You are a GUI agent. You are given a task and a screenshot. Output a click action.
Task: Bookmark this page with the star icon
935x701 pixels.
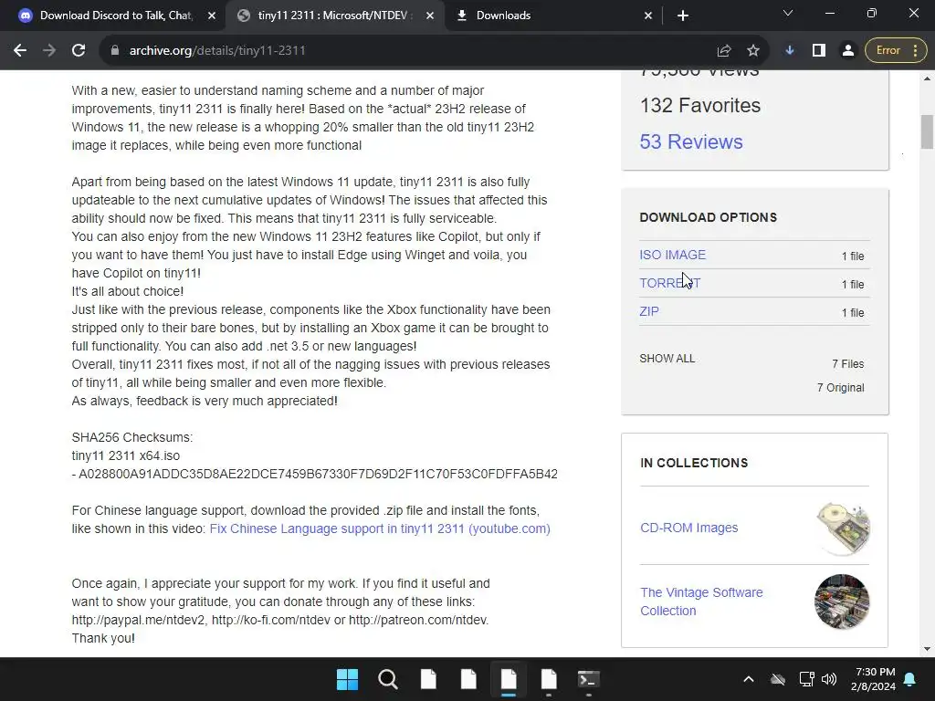point(753,51)
